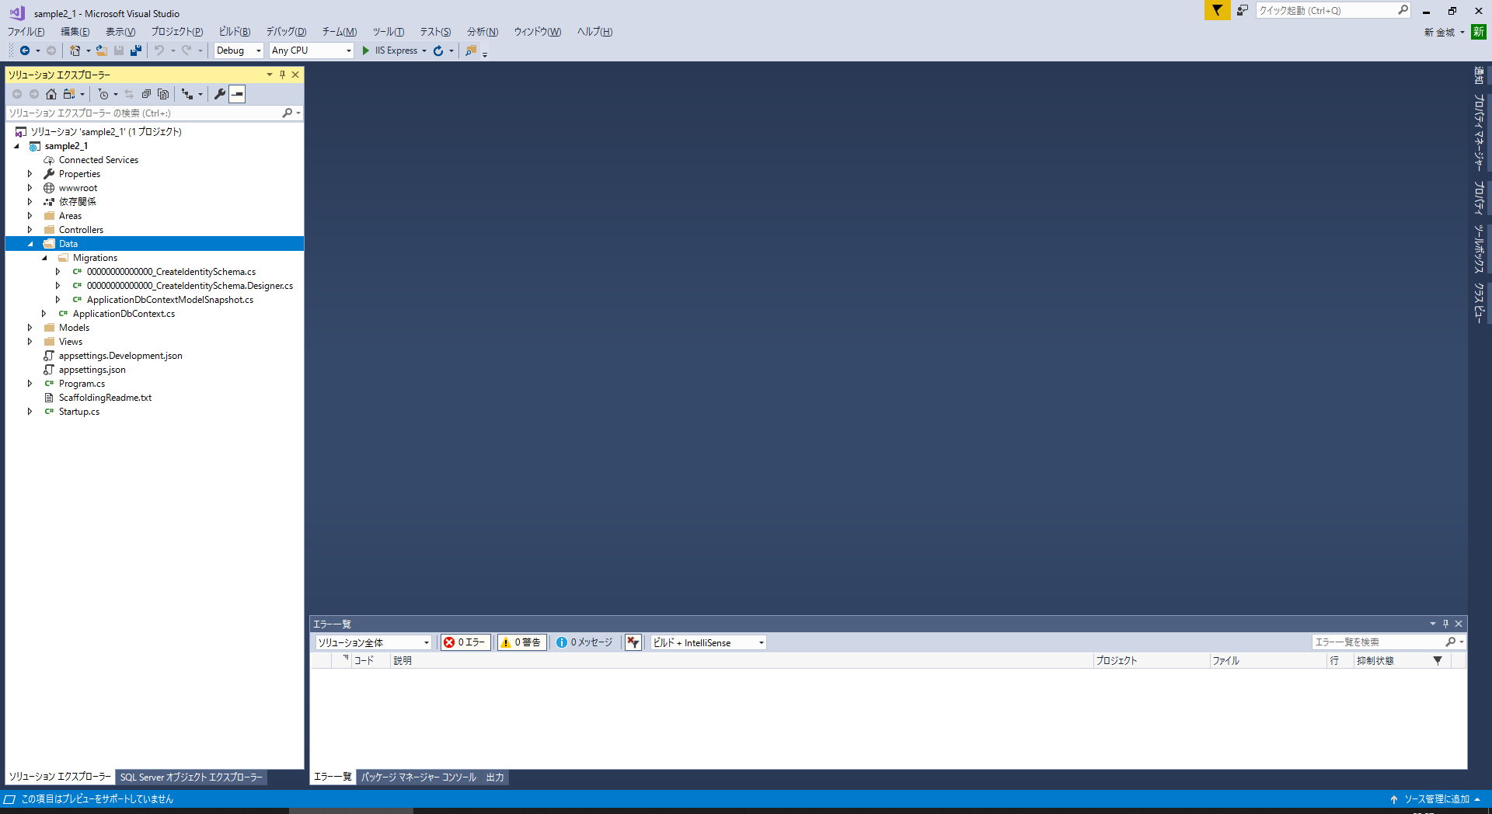
Task: Open the プロパティ マネージャー side tab
Action: (x=1479, y=133)
